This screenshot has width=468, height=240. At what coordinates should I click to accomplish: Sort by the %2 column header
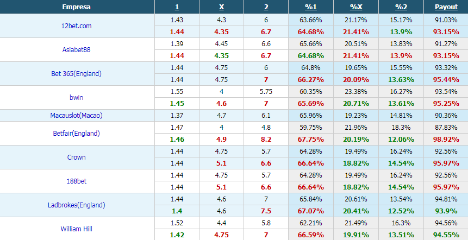point(401,7)
